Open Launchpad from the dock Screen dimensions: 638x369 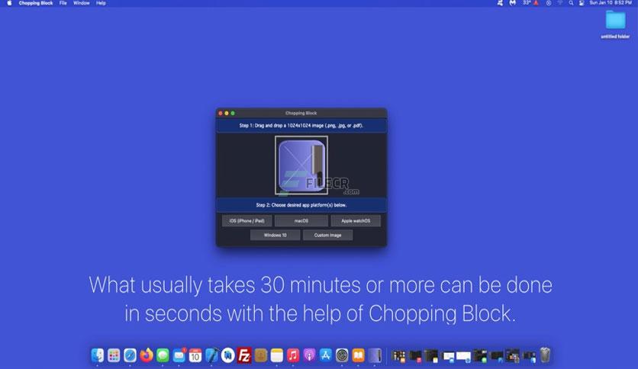114,355
